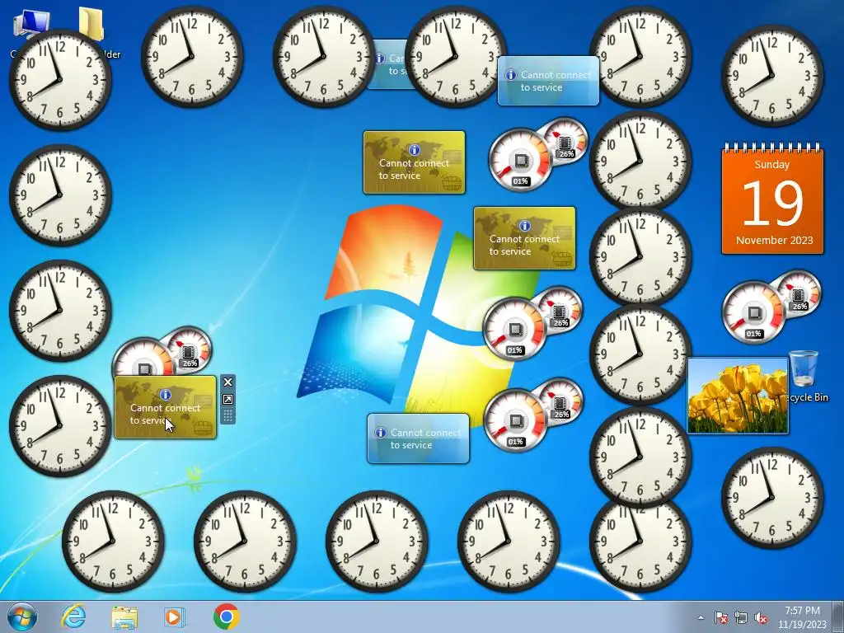Click clock gadget directly above the calendar

click(772, 76)
